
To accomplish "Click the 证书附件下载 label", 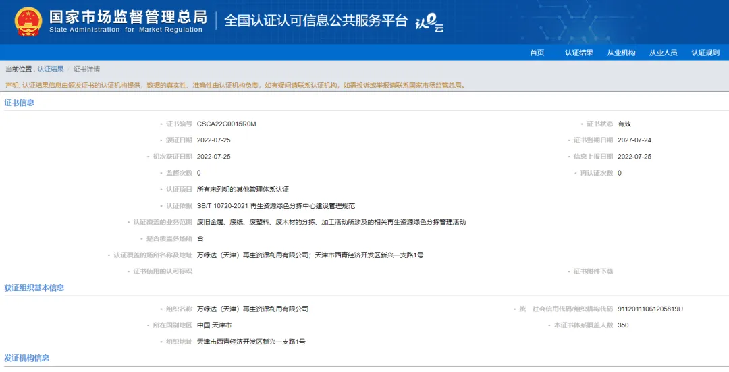I will pos(593,271).
